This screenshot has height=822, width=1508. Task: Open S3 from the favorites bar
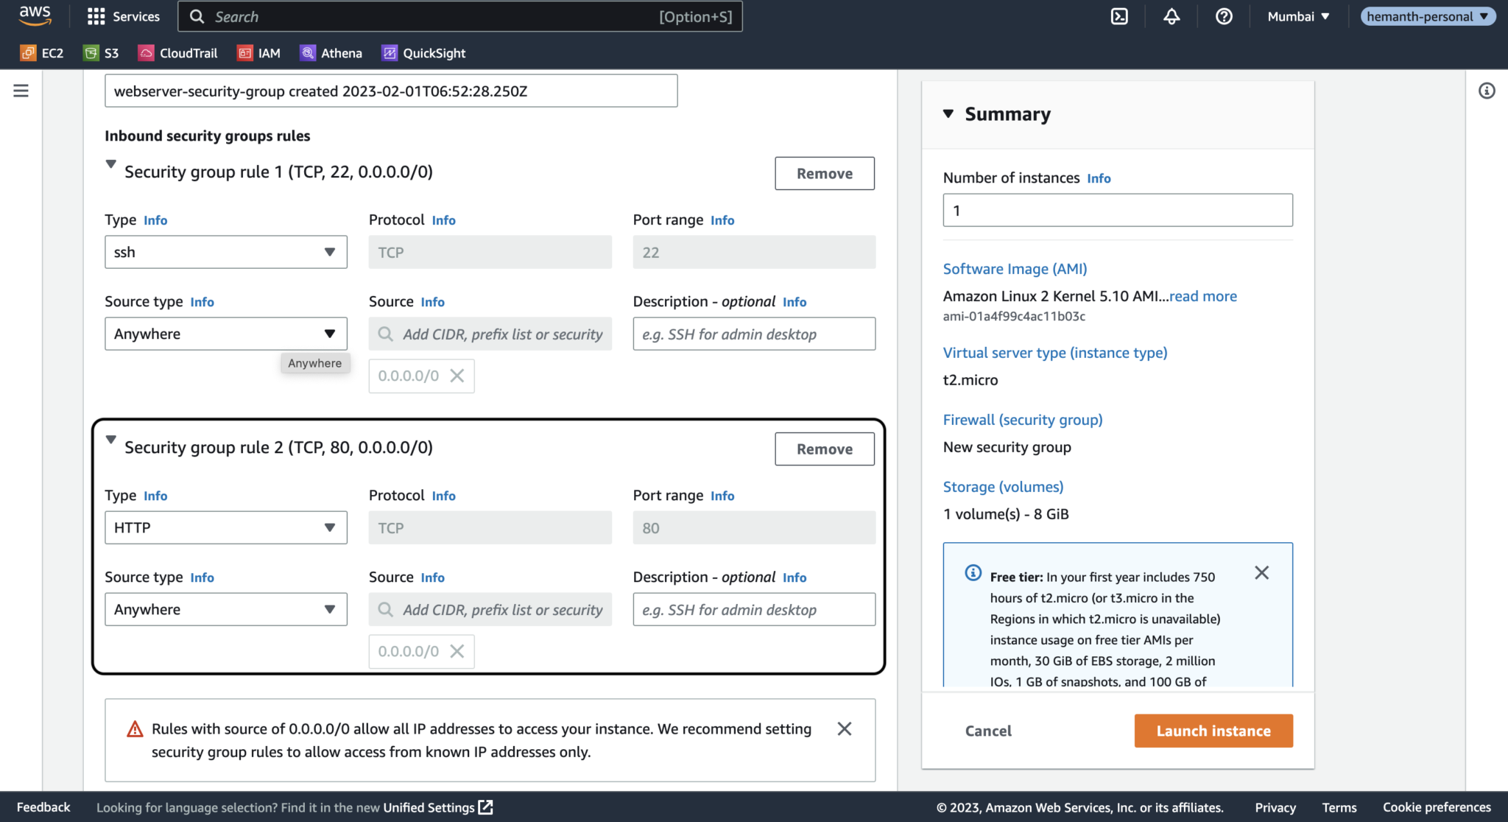point(101,52)
